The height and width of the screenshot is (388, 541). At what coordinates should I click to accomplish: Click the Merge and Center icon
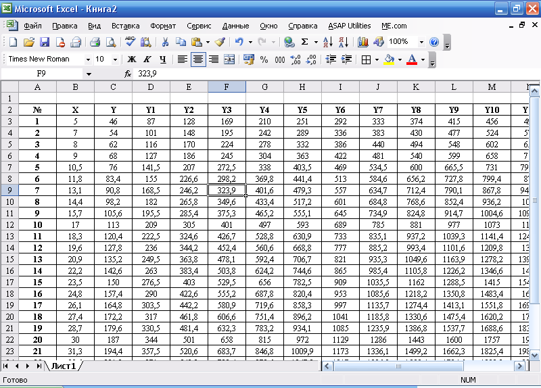click(230, 59)
